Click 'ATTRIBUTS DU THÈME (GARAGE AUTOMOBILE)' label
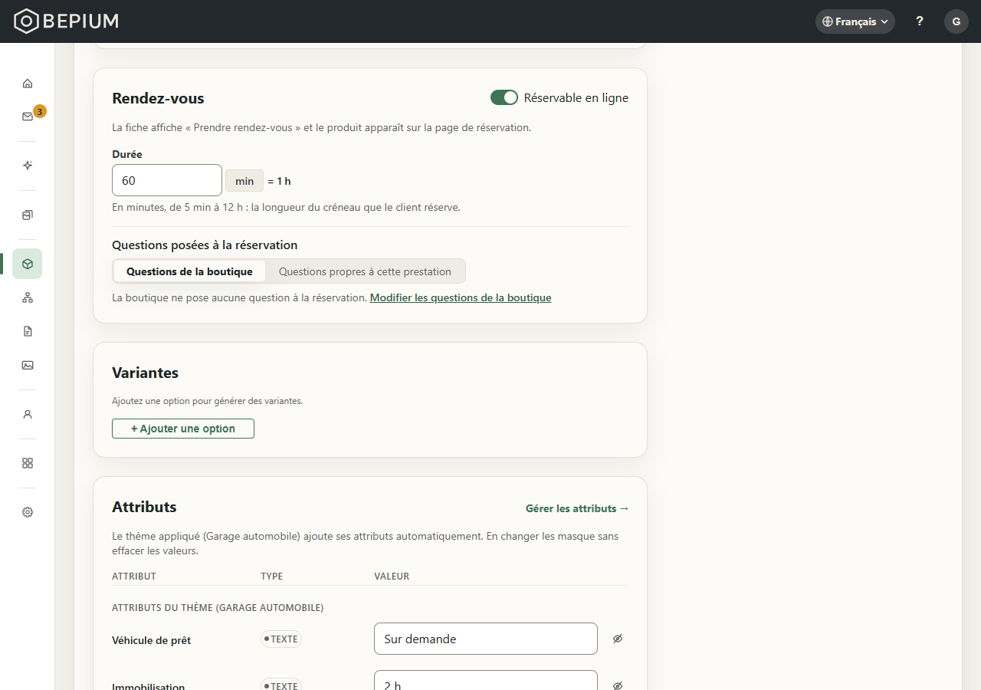981x690 pixels. (x=218, y=608)
